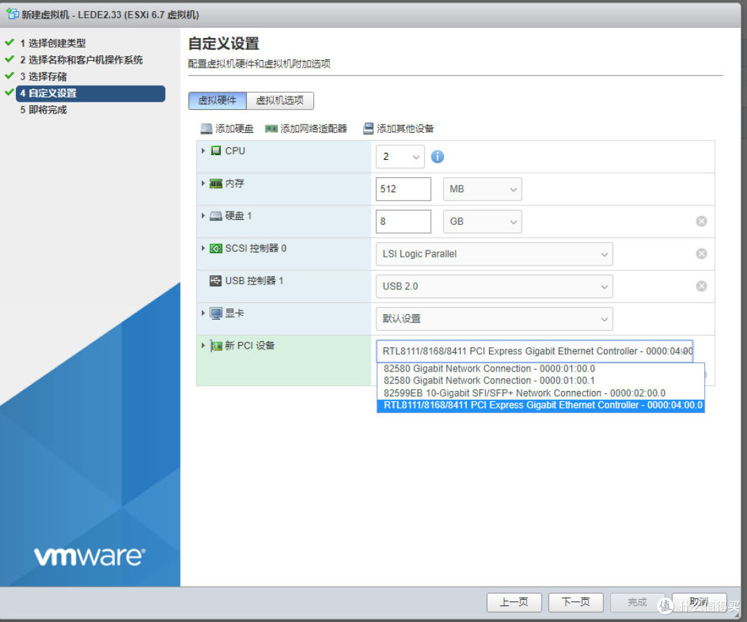Remove USB 控制器 1 using its delete icon
This screenshot has height=622, width=747.
tap(701, 286)
